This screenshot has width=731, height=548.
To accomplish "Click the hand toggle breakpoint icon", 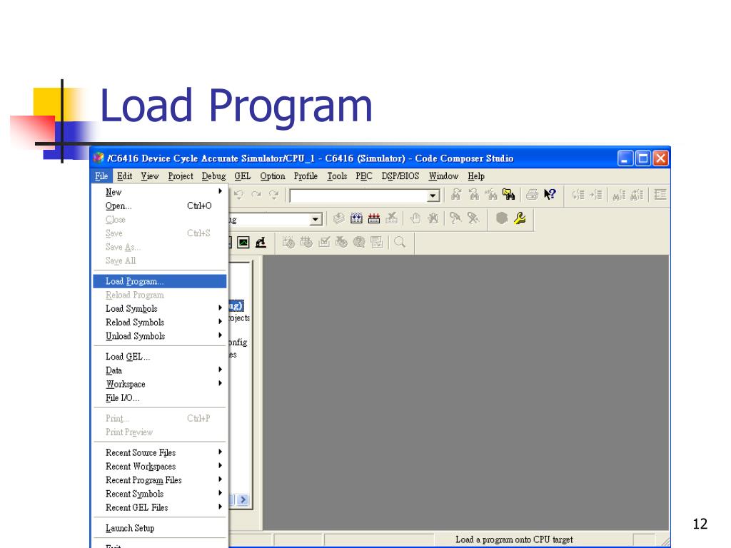I will (415, 218).
